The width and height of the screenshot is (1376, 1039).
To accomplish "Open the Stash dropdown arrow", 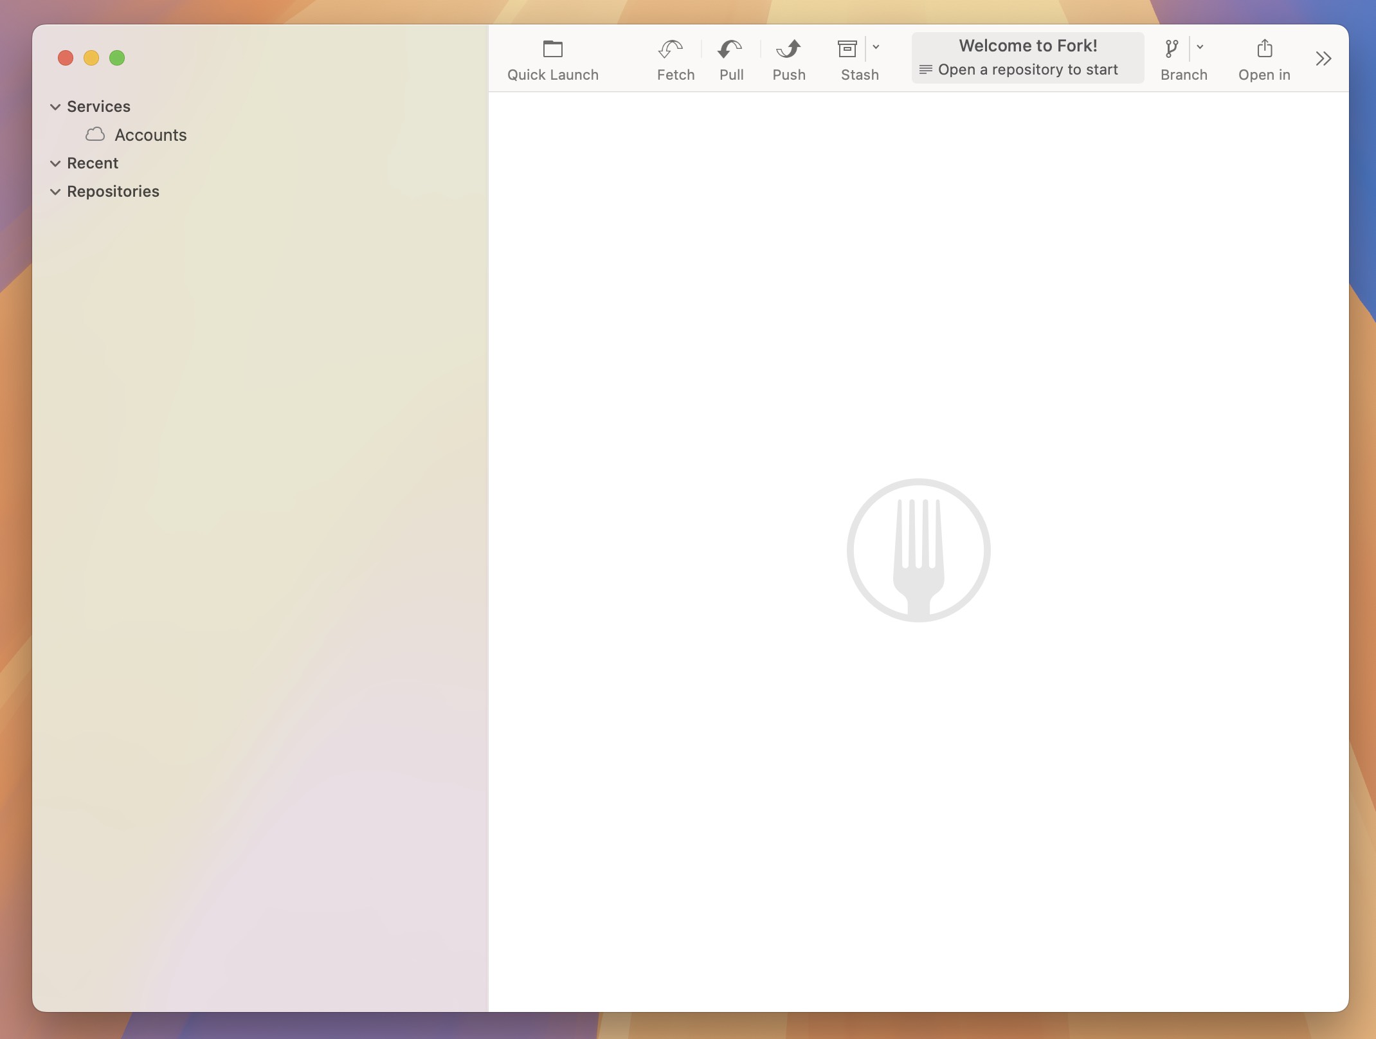I will (876, 47).
